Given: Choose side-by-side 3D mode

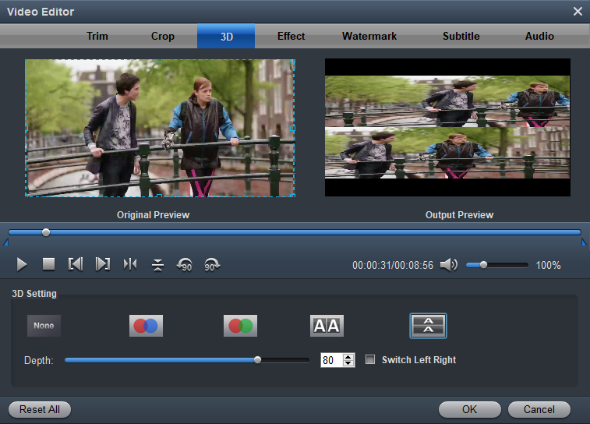Looking at the screenshot, I should (327, 326).
